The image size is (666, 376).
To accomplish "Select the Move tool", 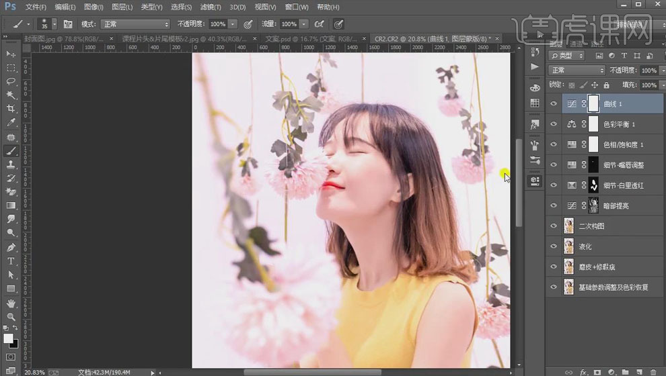I will [11, 54].
